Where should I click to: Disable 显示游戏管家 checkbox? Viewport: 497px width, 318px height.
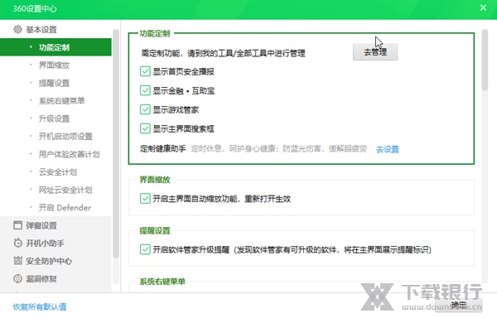(145, 109)
